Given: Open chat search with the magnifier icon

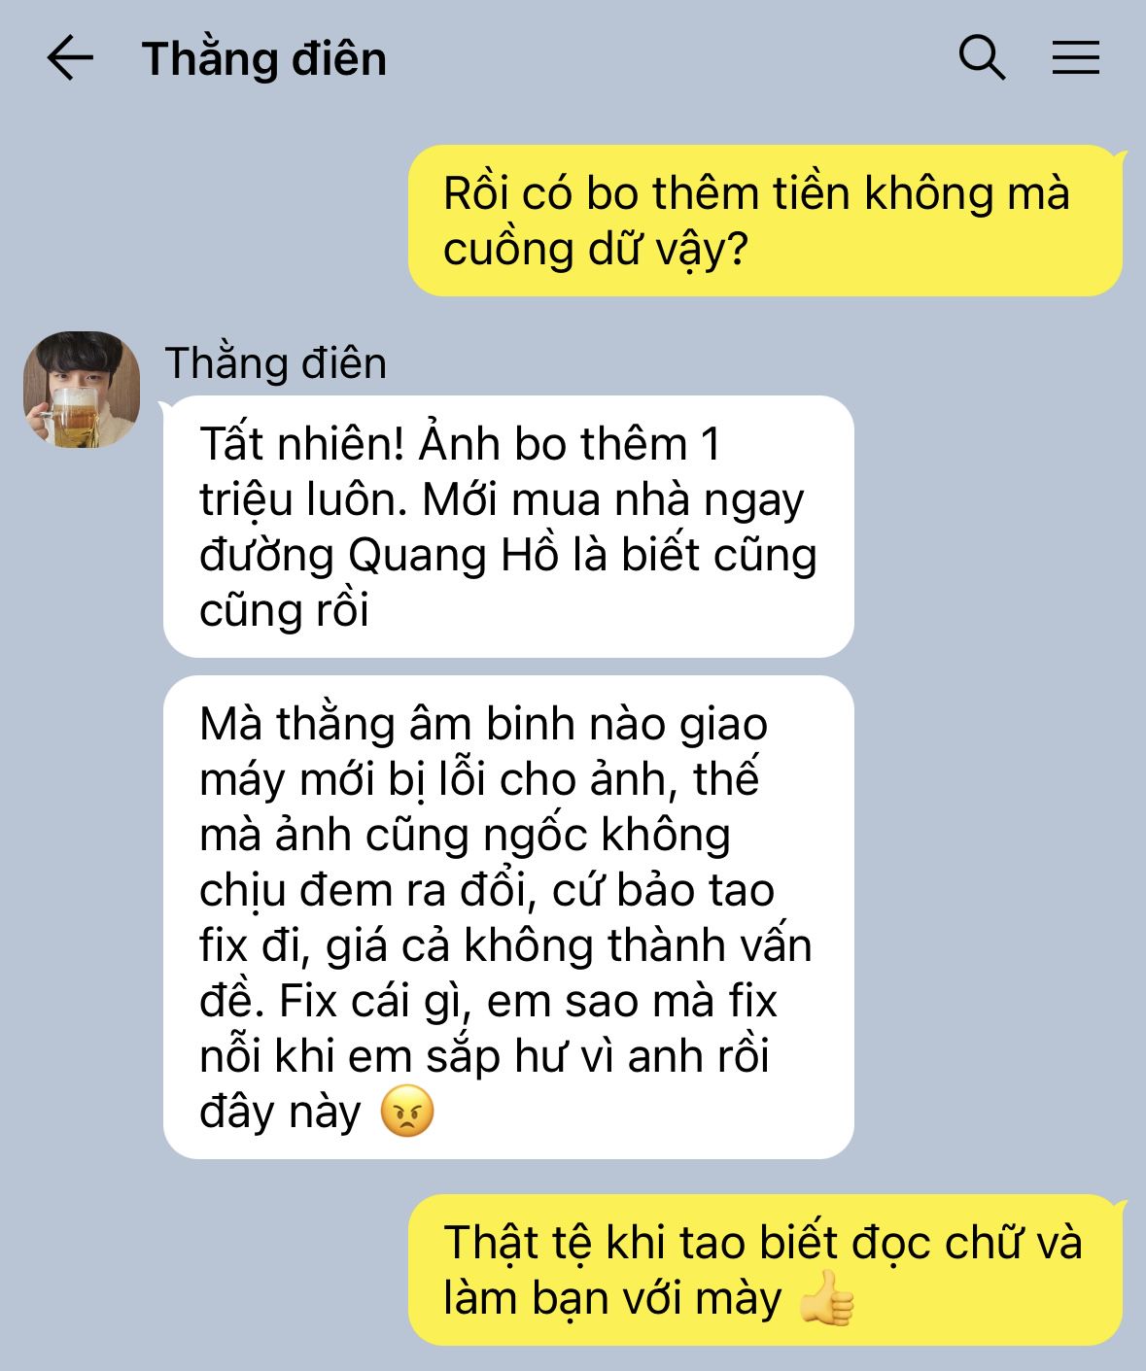Looking at the screenshot, I should click(x=982, y=57).
